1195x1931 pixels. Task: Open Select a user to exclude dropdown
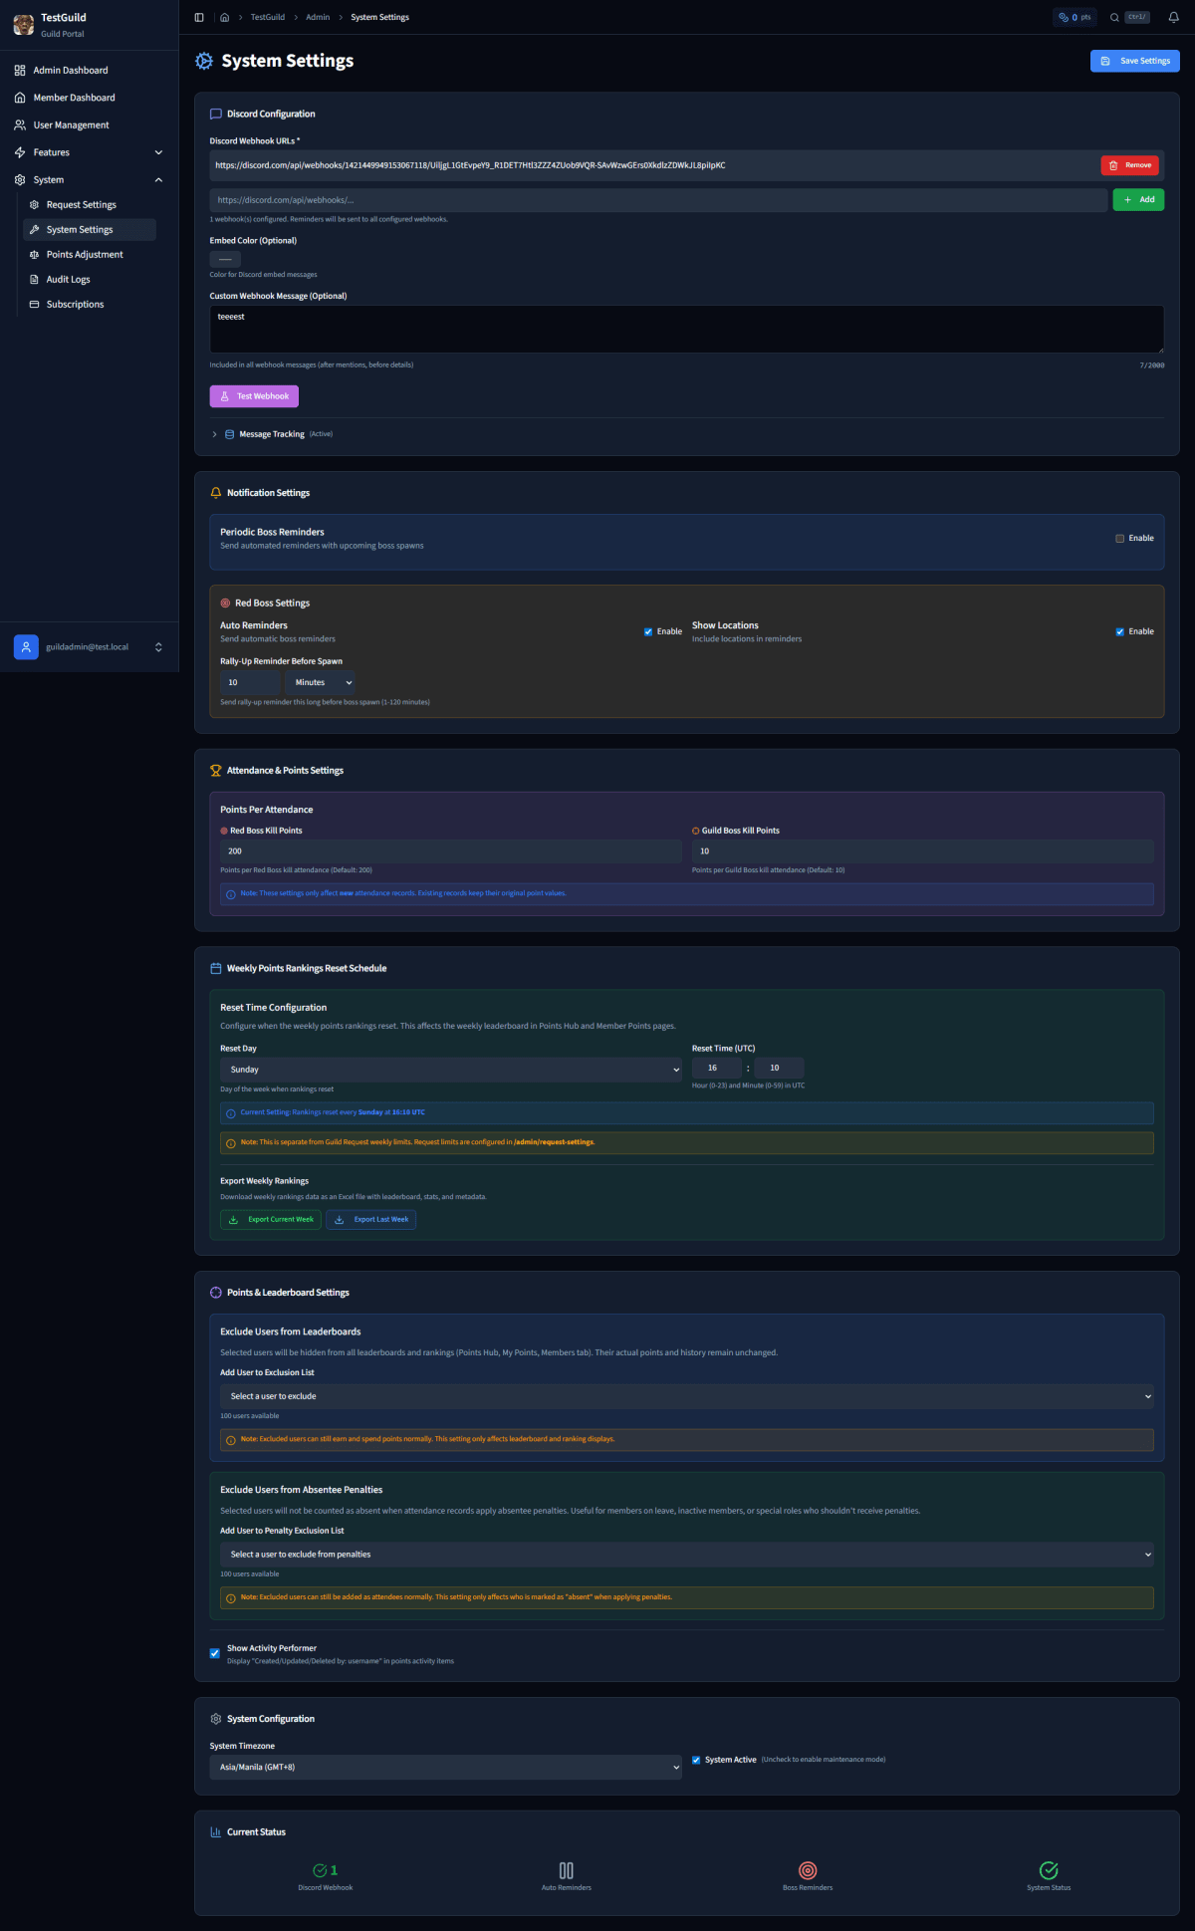(x=687, y=1396)
